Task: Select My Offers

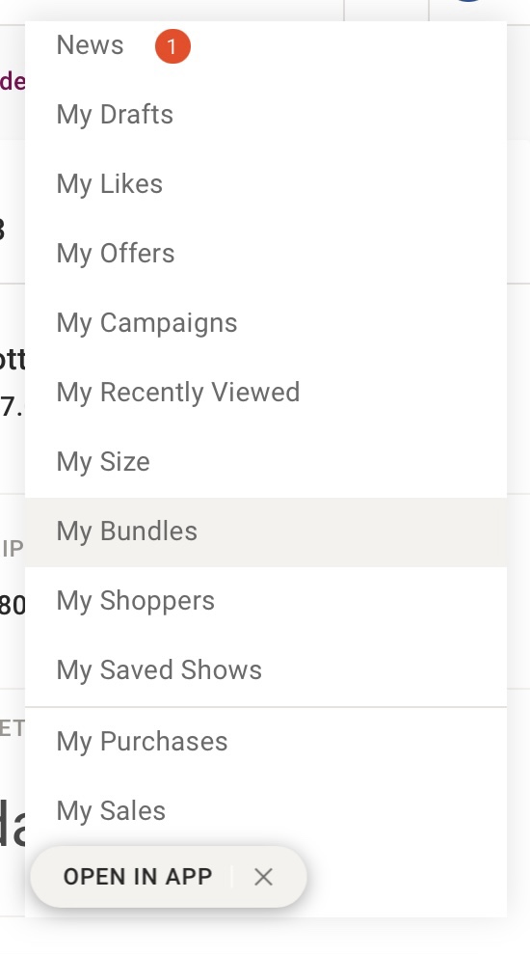Action: (x=266, y=254)
